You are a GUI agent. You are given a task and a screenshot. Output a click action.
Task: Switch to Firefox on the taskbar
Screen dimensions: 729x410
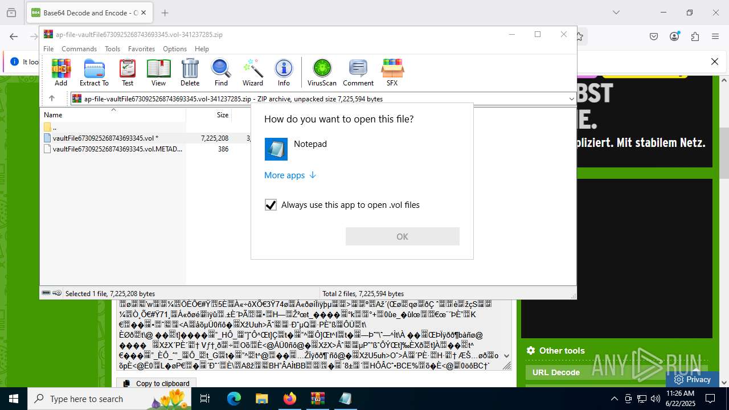(290, 399)
